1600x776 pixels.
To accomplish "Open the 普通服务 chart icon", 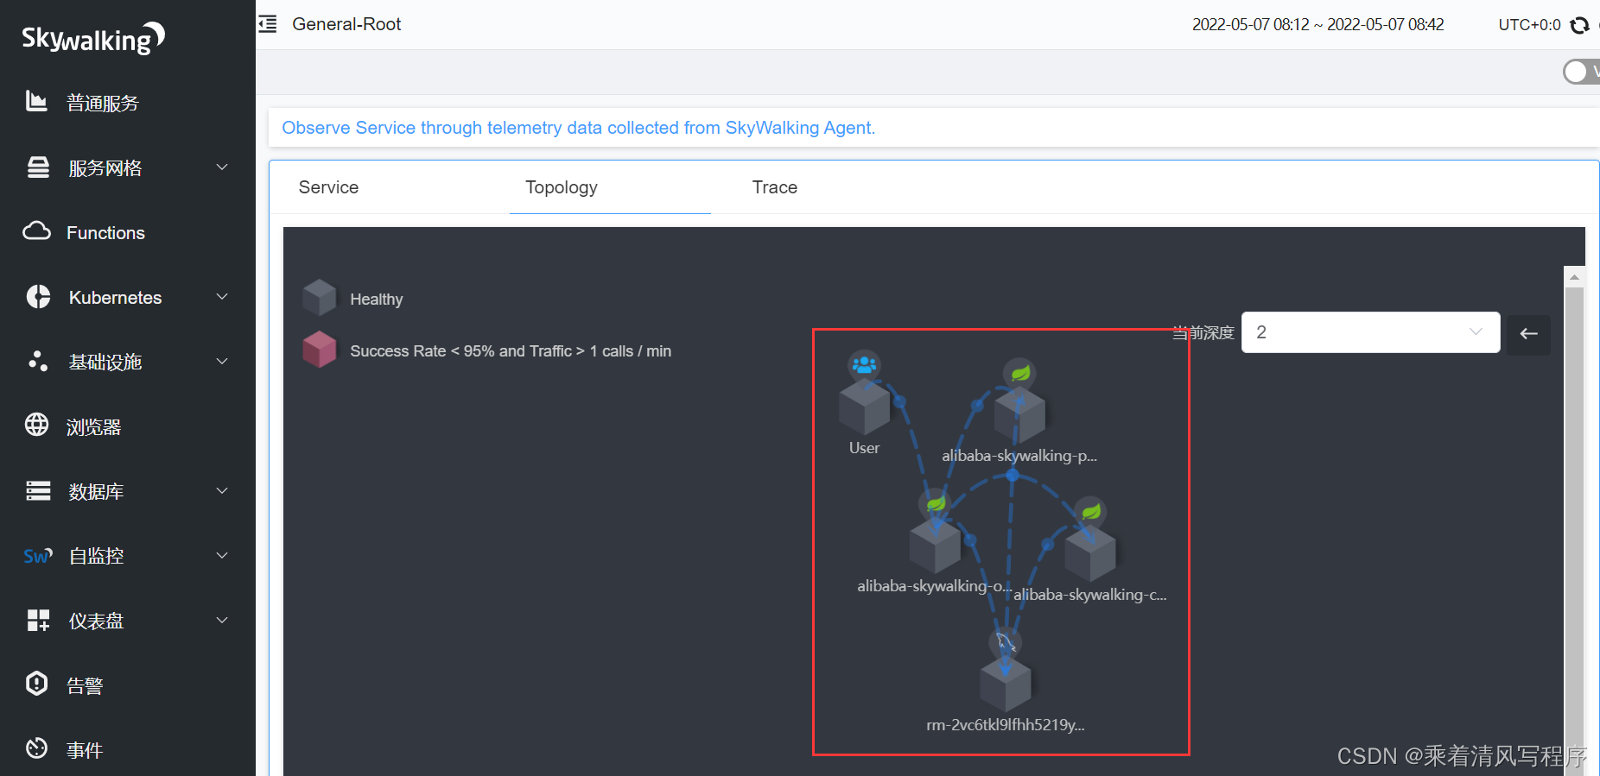I will tap(36, 102).
